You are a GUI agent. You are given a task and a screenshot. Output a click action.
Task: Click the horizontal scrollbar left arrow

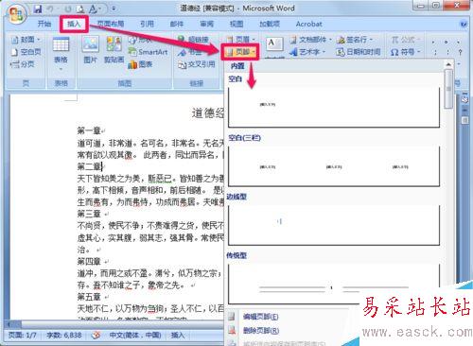pyautogui.click(x=9, y=324)
